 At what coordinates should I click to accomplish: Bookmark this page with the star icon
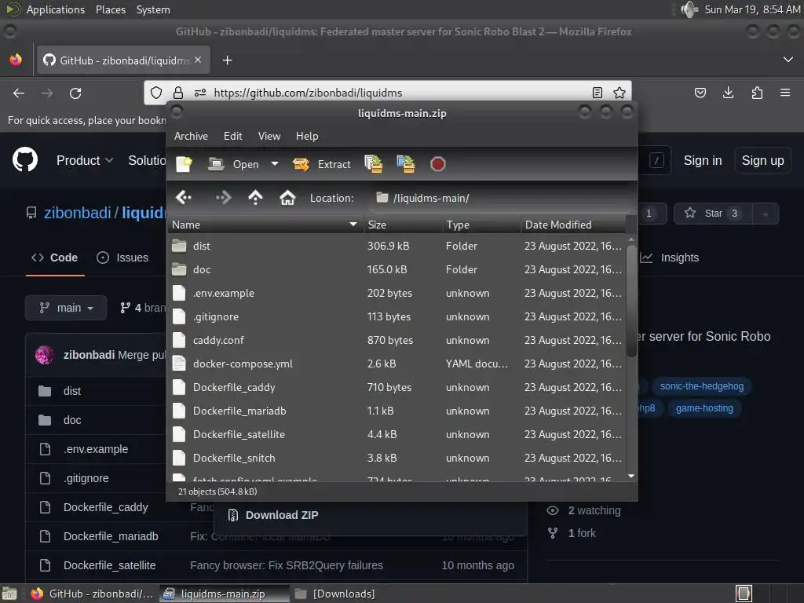click(619, 93)
